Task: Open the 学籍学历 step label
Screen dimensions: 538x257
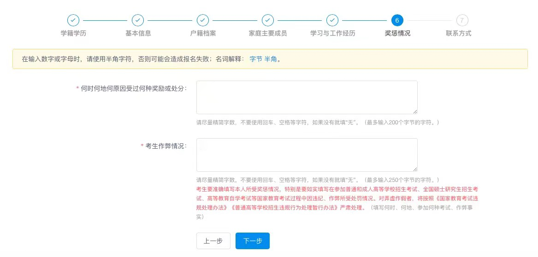Action: 73,33
